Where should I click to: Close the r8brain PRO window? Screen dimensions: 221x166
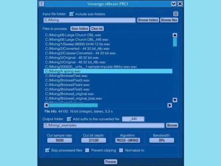[x=180, y=4]
